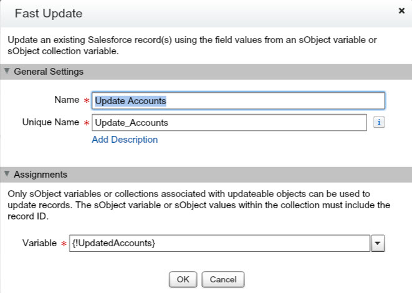Click the info icon beside Unique Name

point(378,123)
